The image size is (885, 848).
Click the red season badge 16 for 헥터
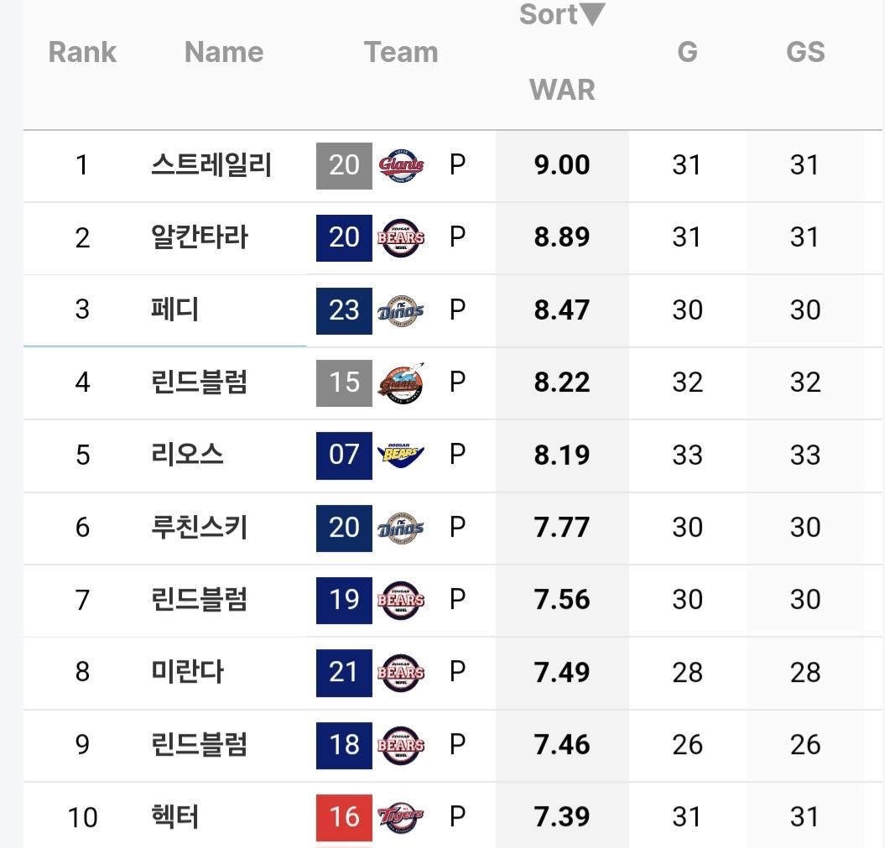pos(344,816)
